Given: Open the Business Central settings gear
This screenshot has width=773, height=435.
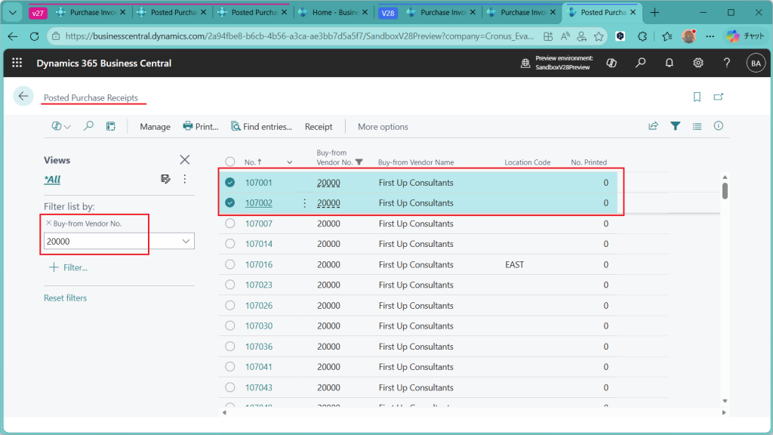Looking at the screenshot, I should pos(698,63).
